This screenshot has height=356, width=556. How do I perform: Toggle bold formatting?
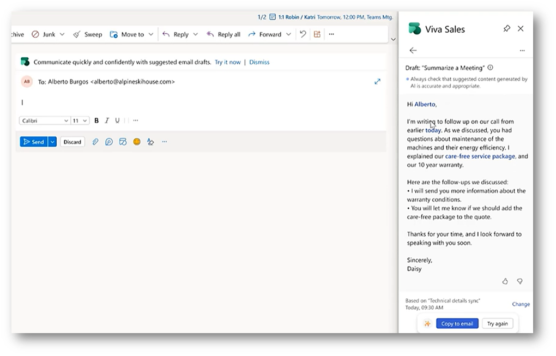(96, 120)
